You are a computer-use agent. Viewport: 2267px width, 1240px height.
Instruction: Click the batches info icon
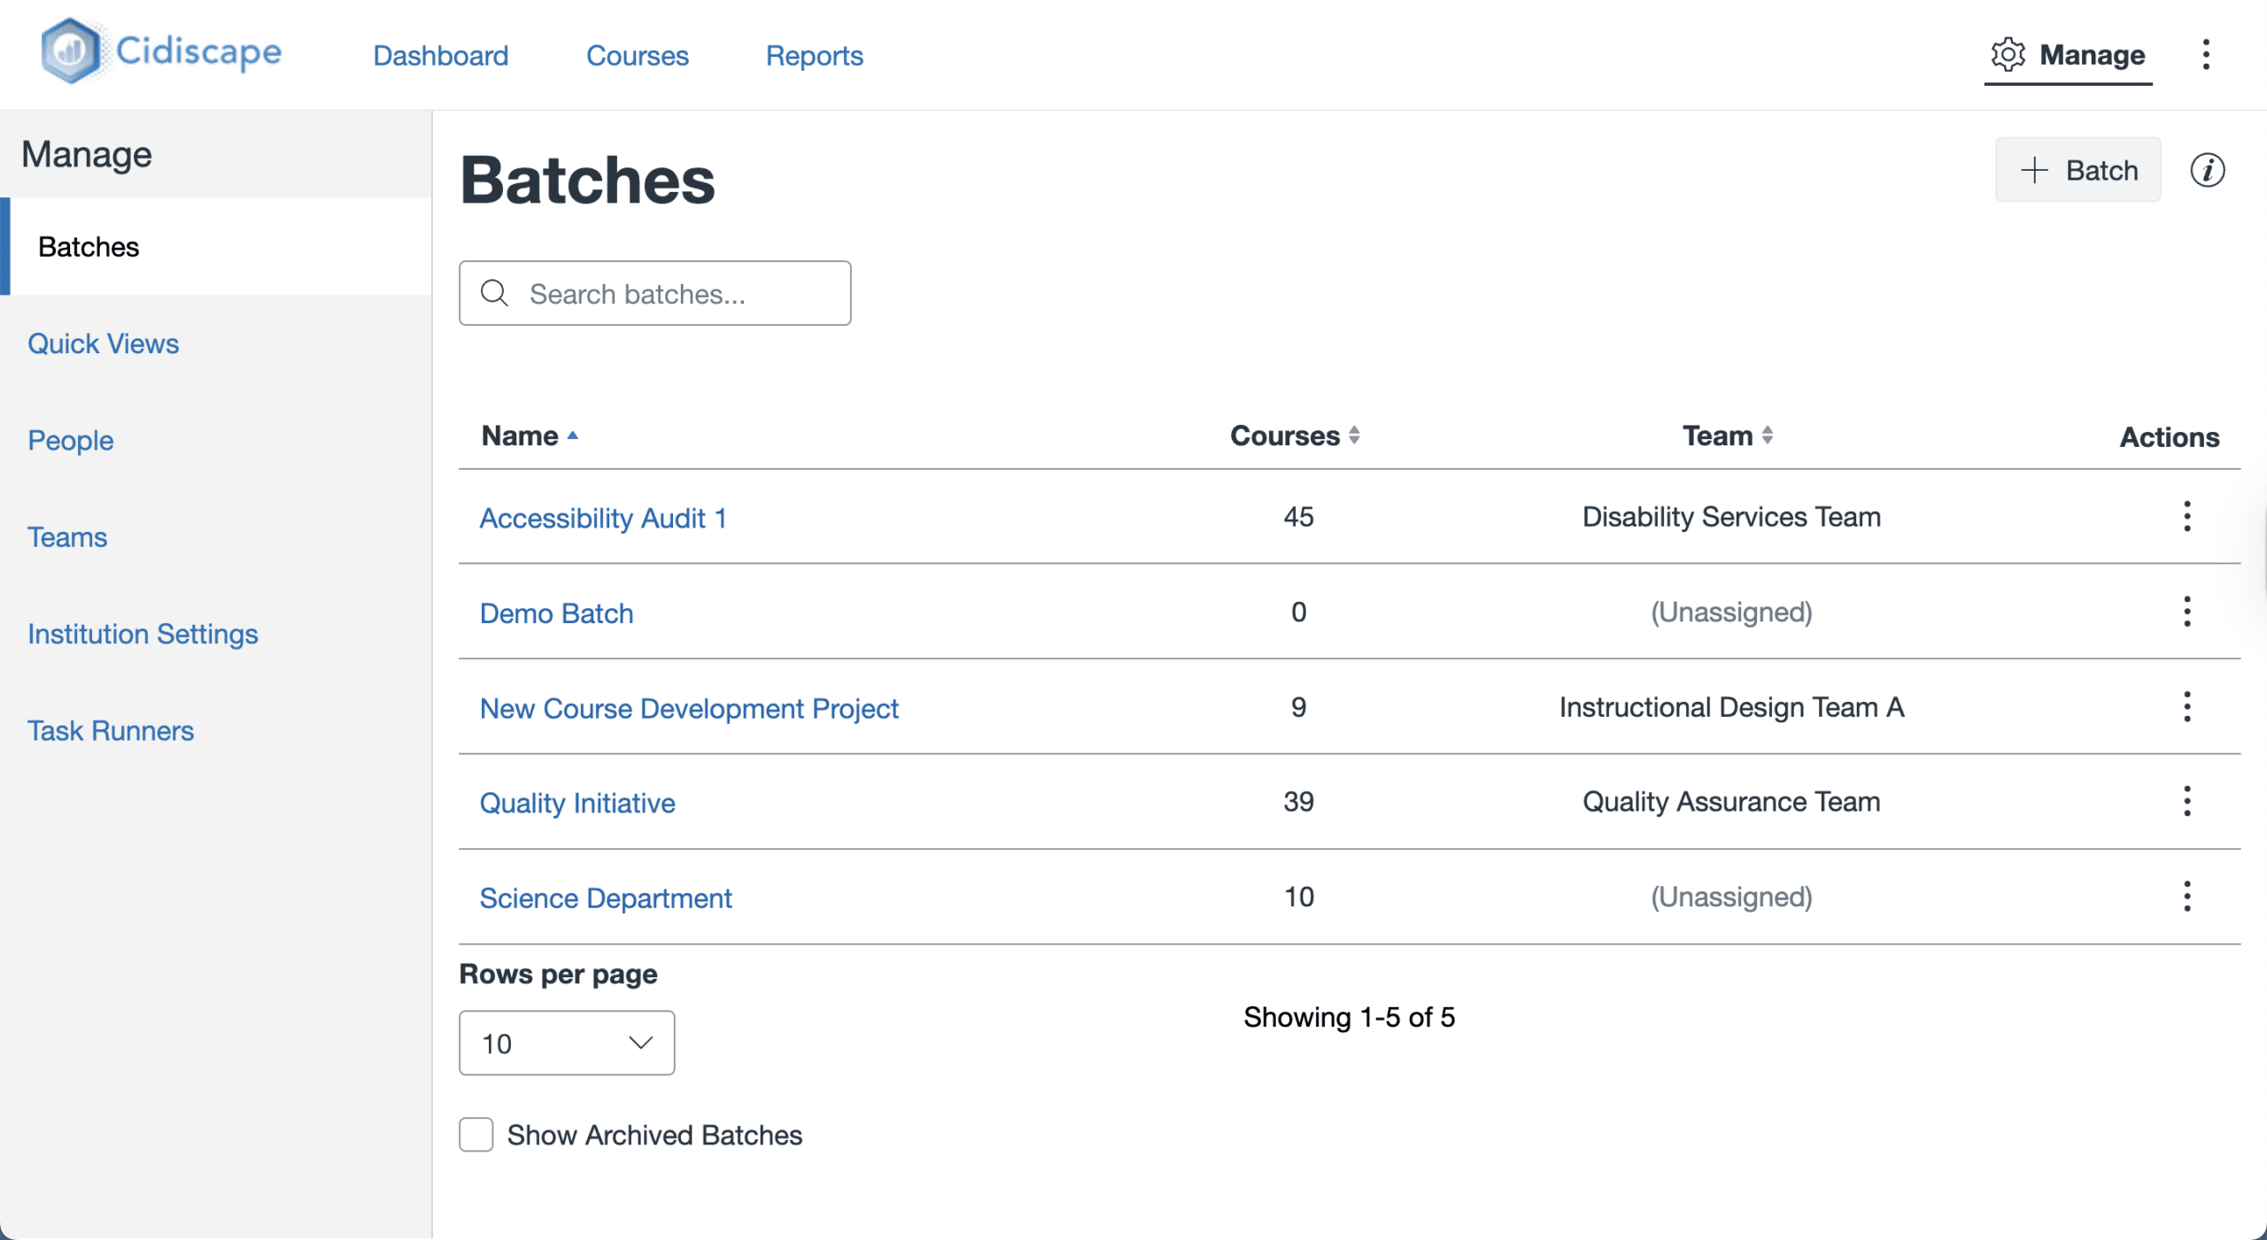2207,170
